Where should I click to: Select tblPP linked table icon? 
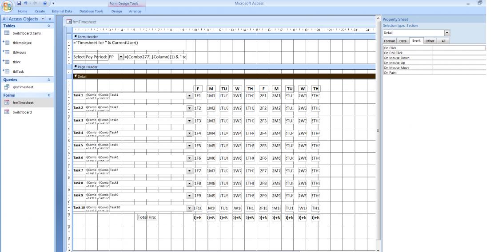(6, 62)
